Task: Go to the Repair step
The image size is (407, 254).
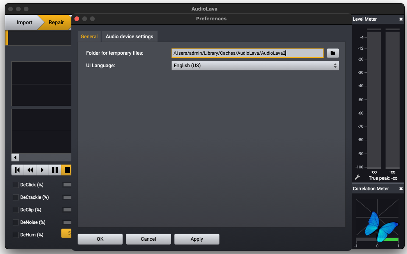Action: click(56, 22)
